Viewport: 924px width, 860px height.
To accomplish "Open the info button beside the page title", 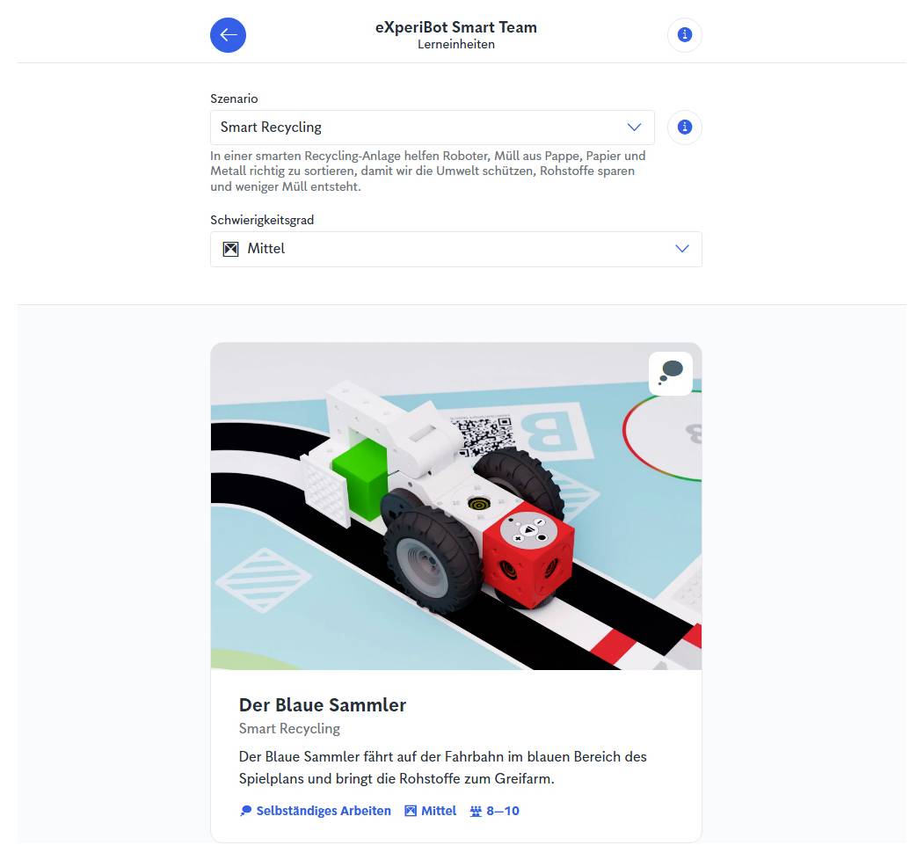I will [684, 35].
